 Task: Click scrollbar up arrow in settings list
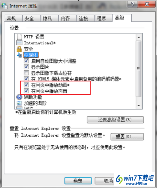click(139, 37)
